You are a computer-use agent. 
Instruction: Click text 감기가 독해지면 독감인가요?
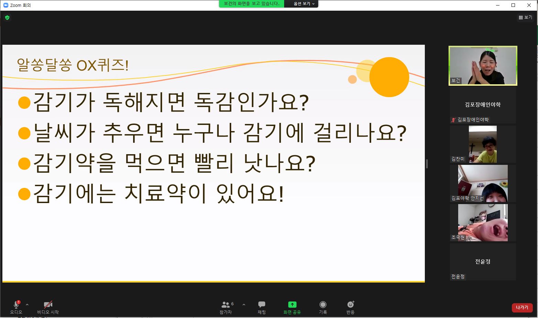click(171, 102)
